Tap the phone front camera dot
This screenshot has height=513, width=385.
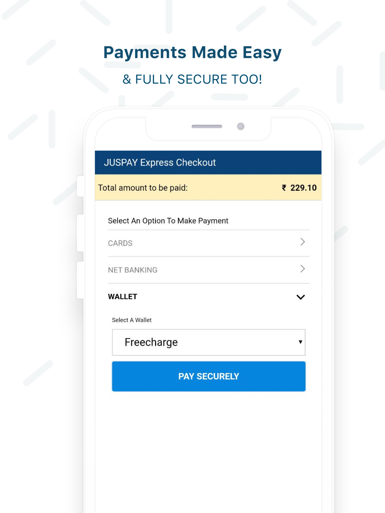pyautogui.click(x=241, y=126)
